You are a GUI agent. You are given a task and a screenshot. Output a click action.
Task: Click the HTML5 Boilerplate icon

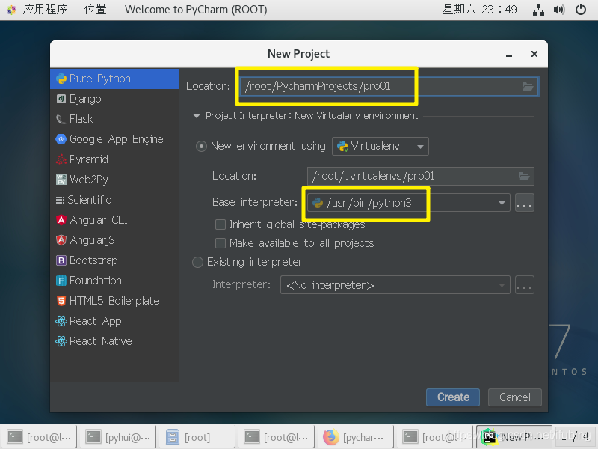pyautogui.click(x=61, y=301)
